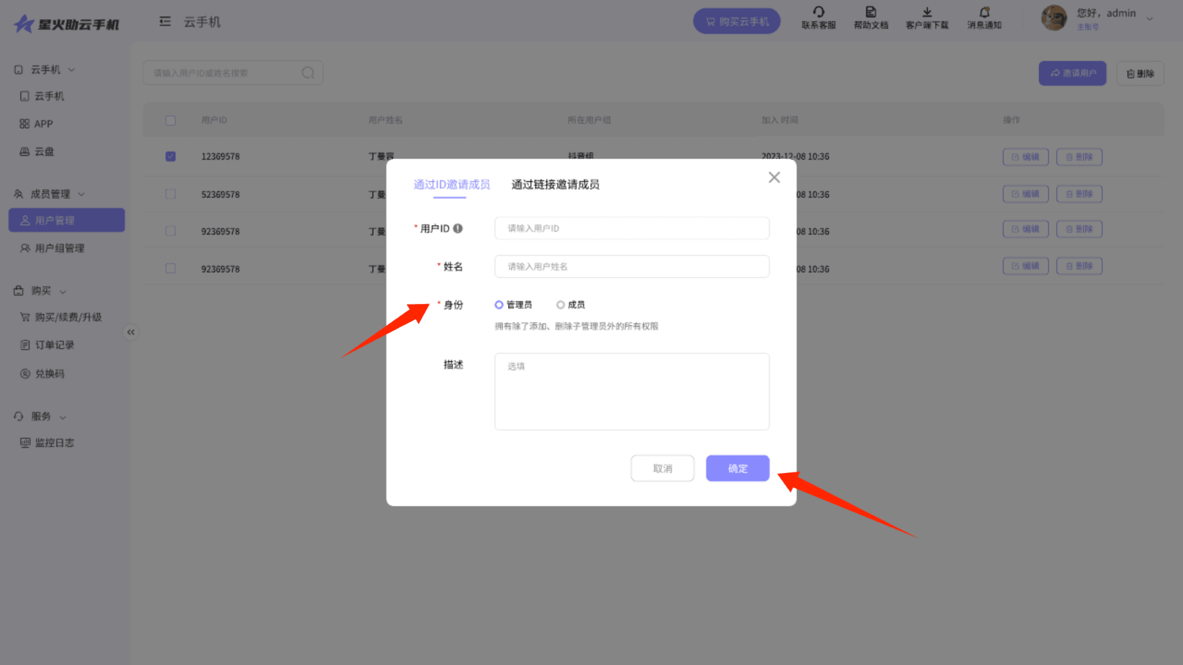The width and height of the screenshot is (1183, 665).
Task: Click the 取消 cancel button
Action: 662,469
